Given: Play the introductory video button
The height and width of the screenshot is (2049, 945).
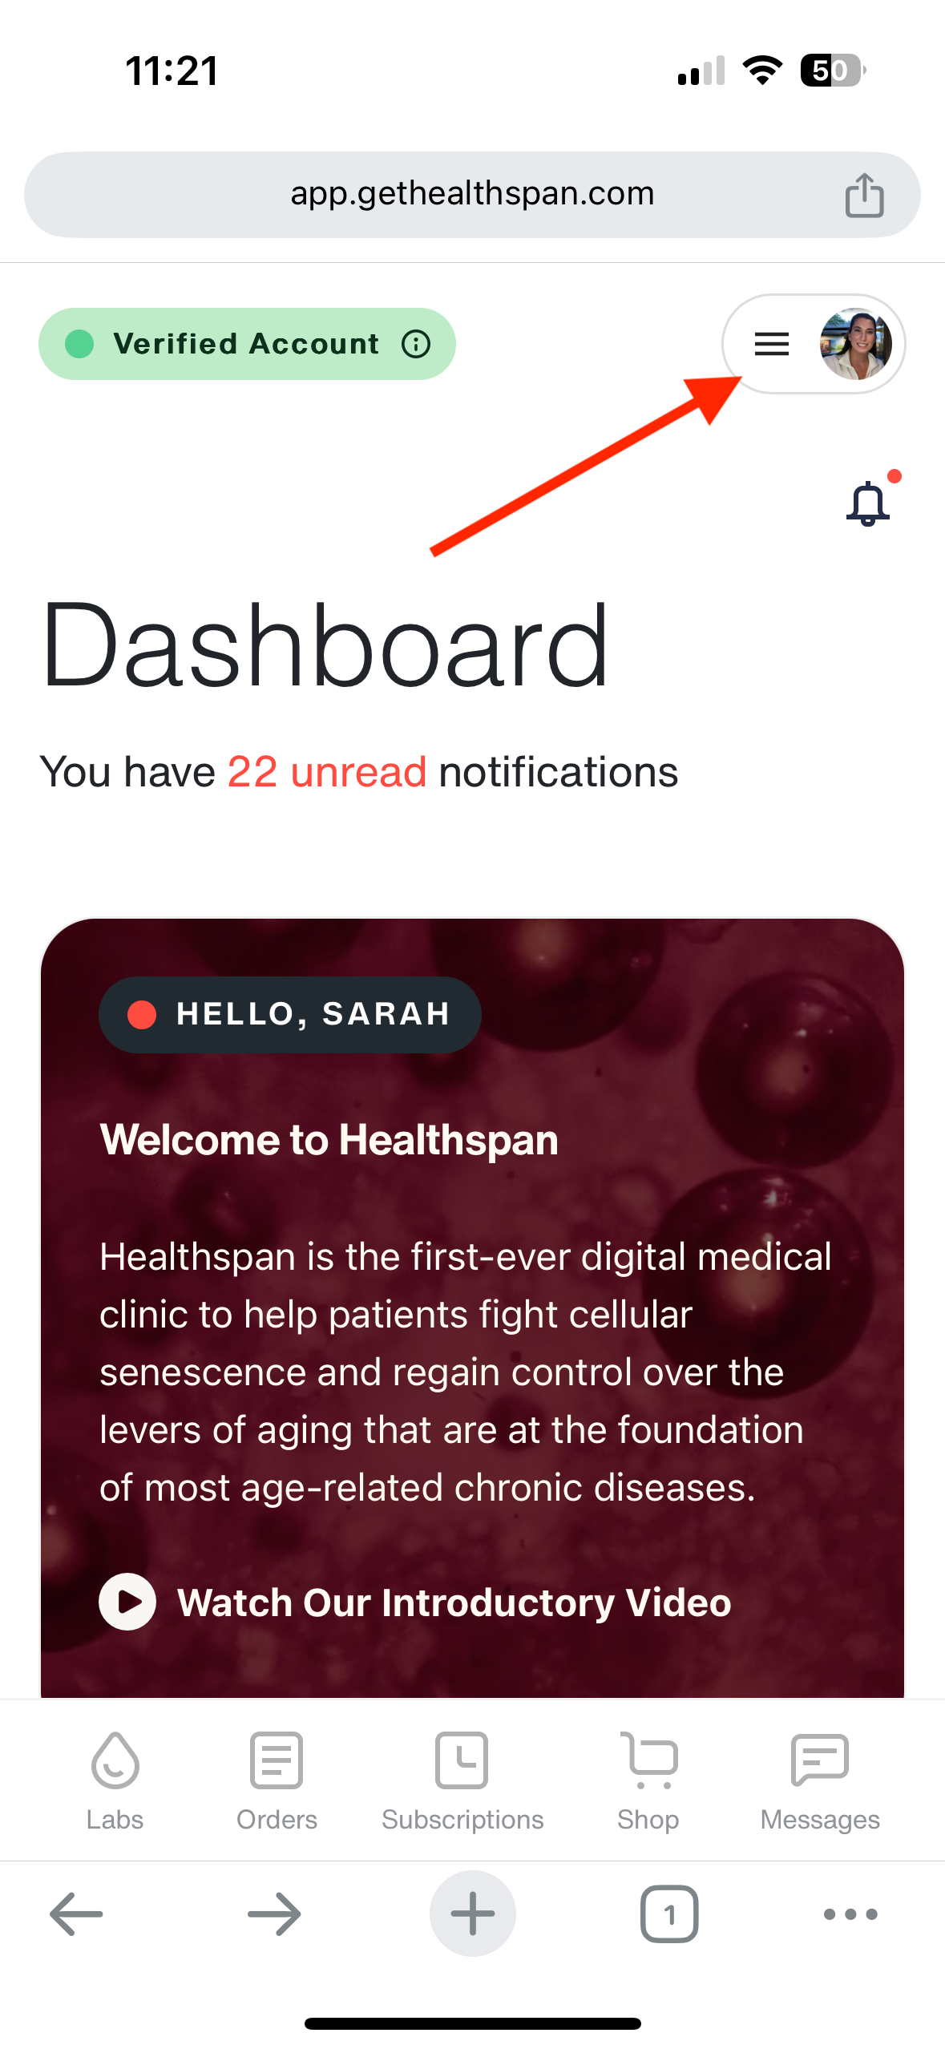Looking at the screenshot, I should coord(127,1602).
